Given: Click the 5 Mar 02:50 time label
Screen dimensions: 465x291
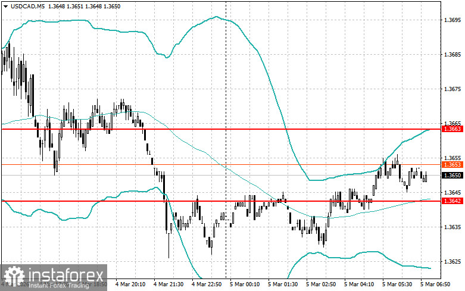Looking at the screenshot, I should (x=321, y=284).
